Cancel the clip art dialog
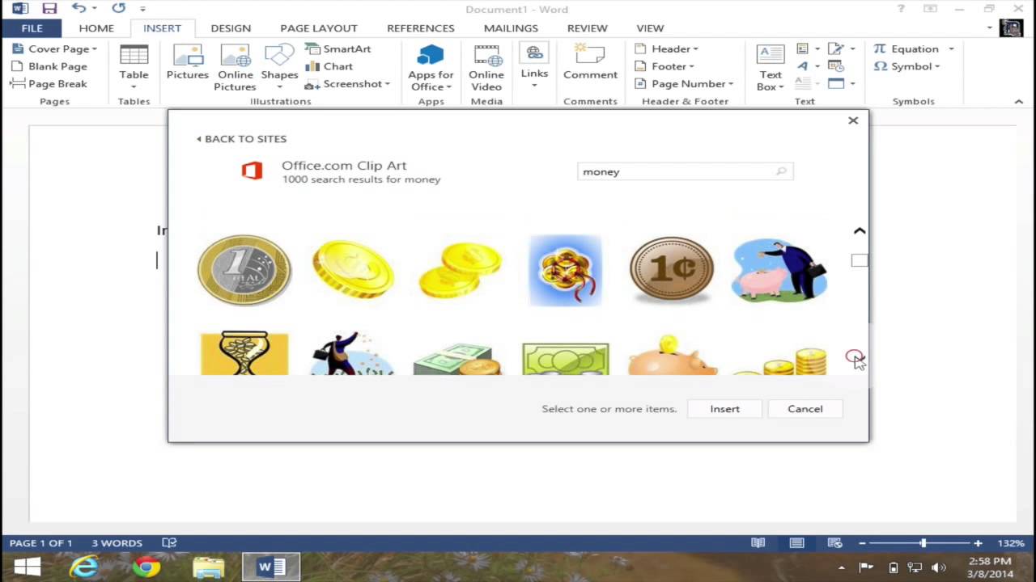Viewport: 1036px width, 582px height. pos(805,409)
